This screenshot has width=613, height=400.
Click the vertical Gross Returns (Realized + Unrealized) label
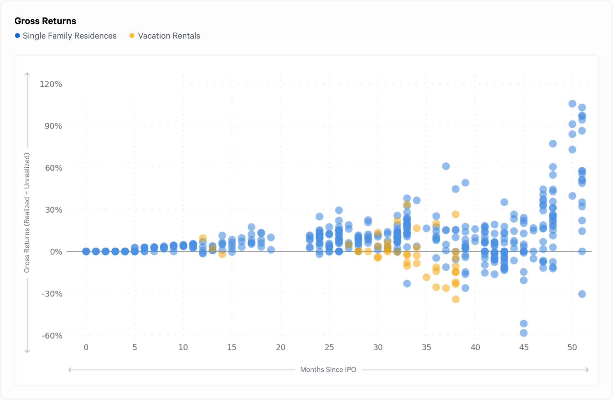click(27, 213)
